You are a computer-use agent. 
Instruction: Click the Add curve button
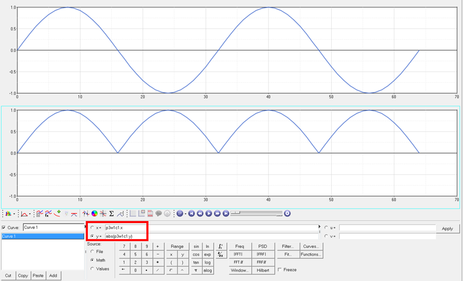53,276
